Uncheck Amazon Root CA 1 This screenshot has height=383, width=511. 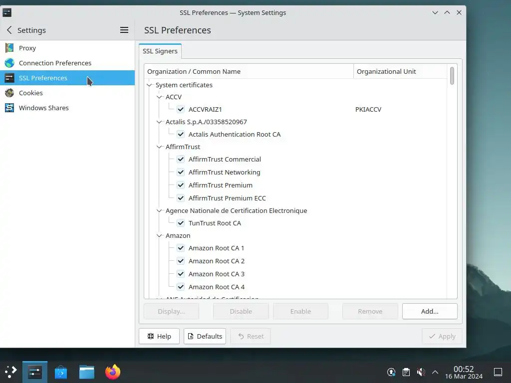click(x=181, y=248)
